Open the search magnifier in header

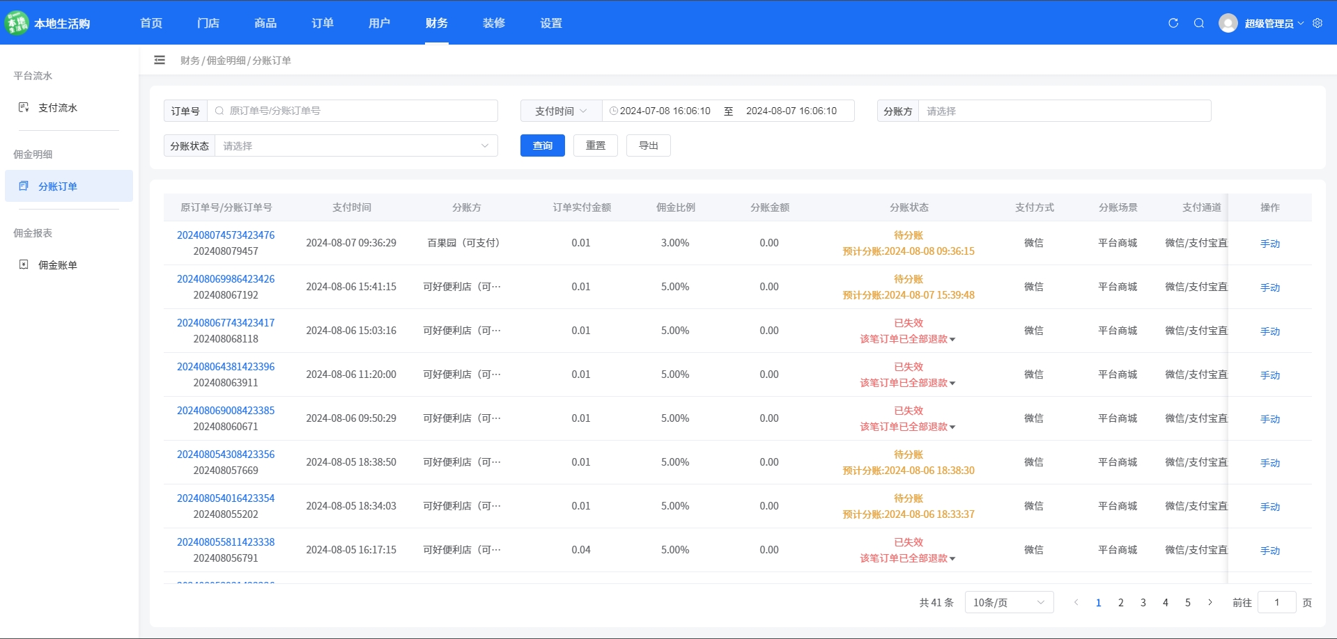click(x=1199, y=23)
